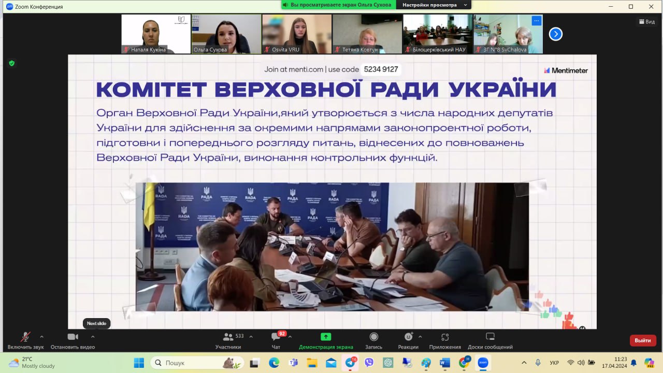This screenshot has width=663, height=373.
Task: Click the Mentimeter logo on slide
Action: pos(566,70)
